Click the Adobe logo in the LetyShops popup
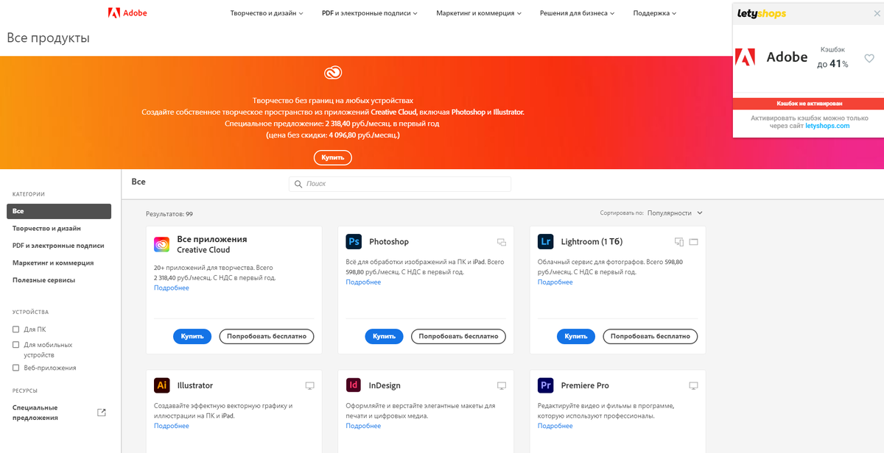 (746, 57)
